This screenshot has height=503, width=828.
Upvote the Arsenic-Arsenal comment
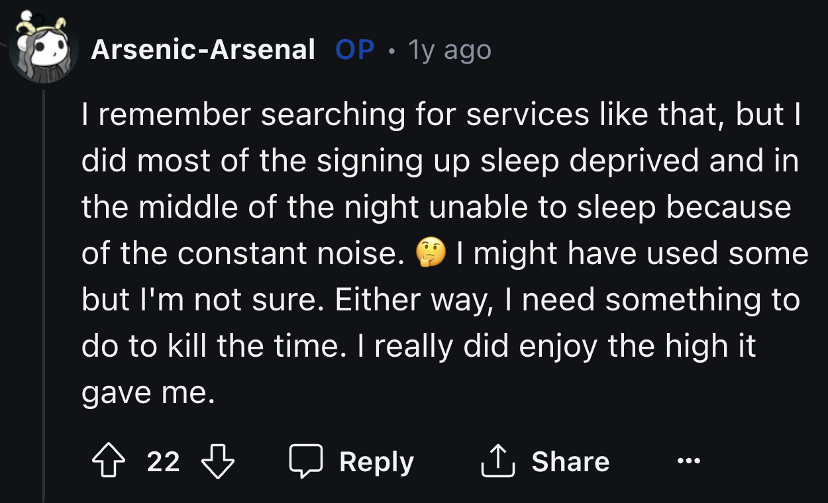109,461
